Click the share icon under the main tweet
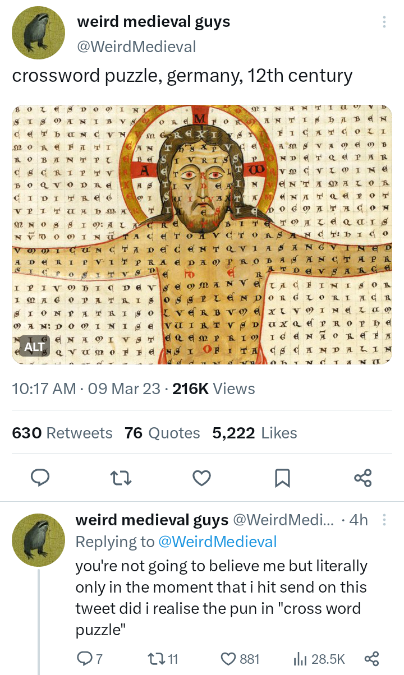This screenshot has width=404, height=675. pyautogui.click(x=363, y=478)
